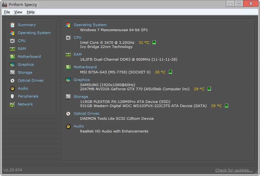Click the Storage heading link in main panel
The image size is (260, 176).
pos(81,97)
